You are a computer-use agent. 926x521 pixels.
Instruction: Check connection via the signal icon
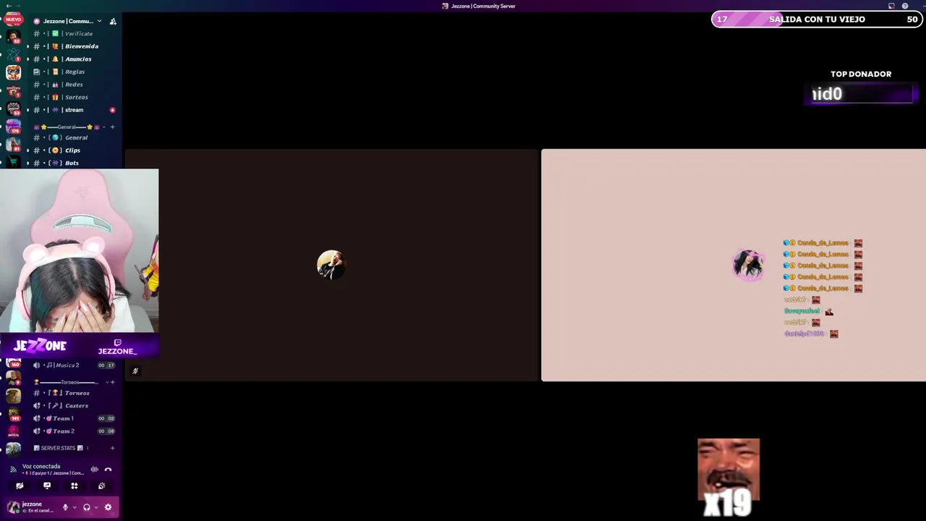[13, 470]
